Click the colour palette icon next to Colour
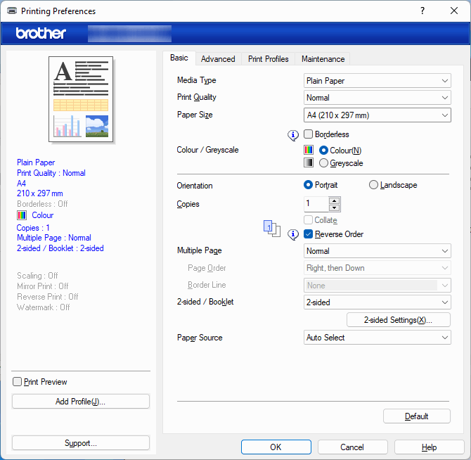471x460 pixels. [x=308, y=150]
